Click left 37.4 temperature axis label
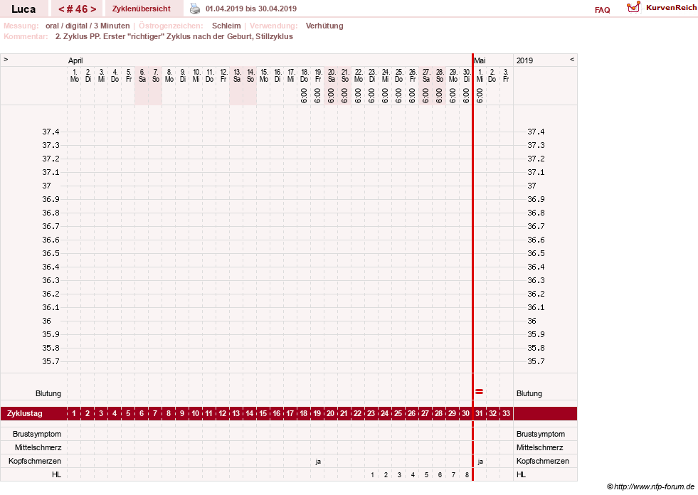Image resolution: width=698 pixels, height=495 pixels. click(x=51, y=132)
